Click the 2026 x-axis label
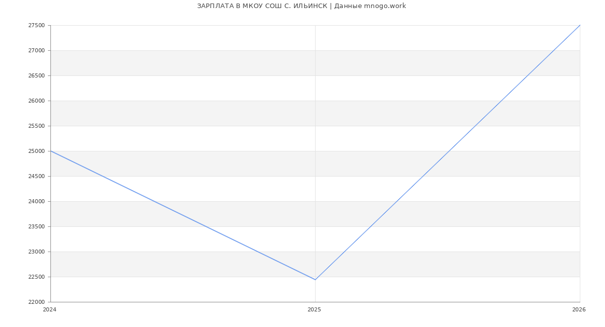The height and width of the screenshot is (327, 605). (x=579, y=310)
